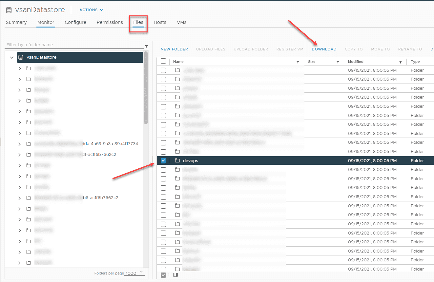The height and width of the screenshot is (282, 434).
Task: Click UPLOAD FOLDER button
Action: tap(251, 49)
